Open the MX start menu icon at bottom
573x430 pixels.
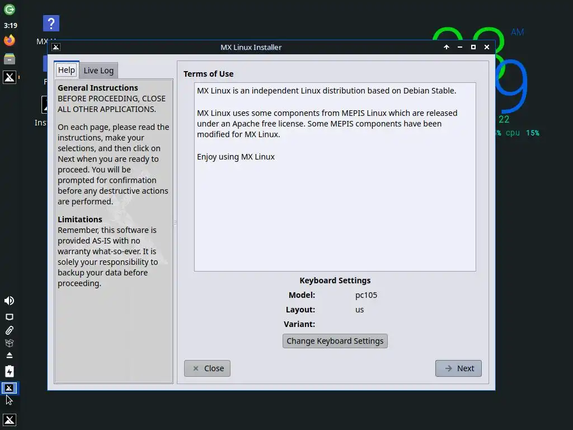(x=10, y=420)
